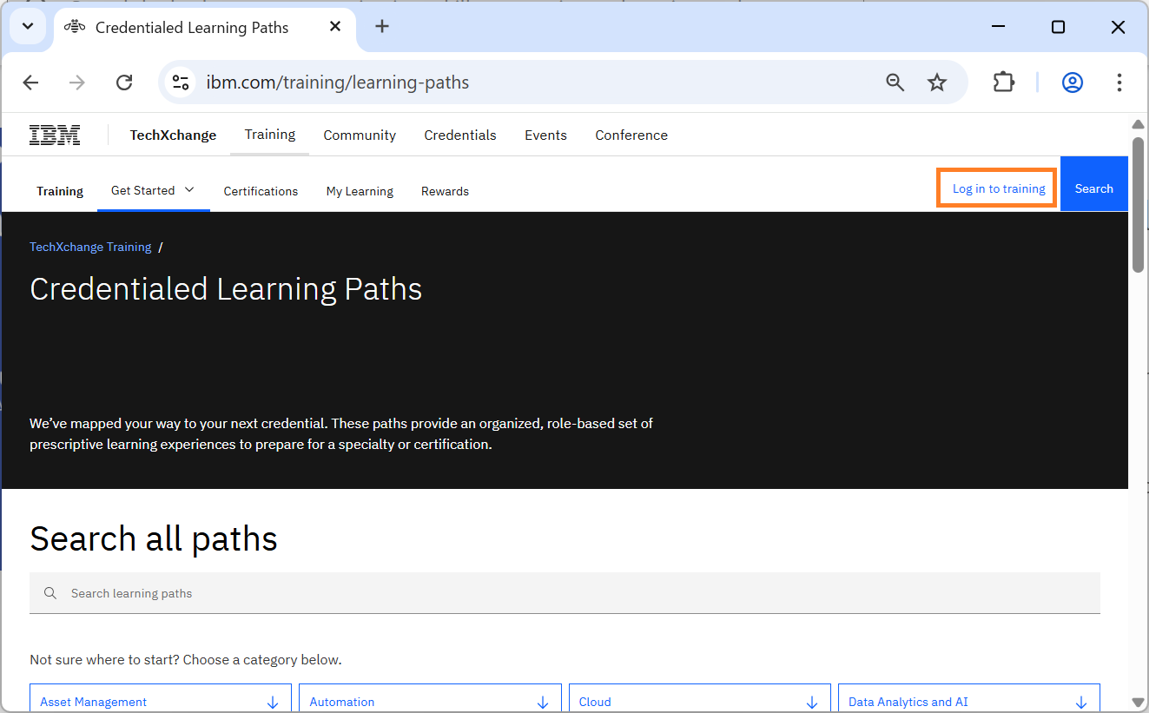Open the Rewards page
The width and height of the screenshot is (1149, 713).
(445, 191)
